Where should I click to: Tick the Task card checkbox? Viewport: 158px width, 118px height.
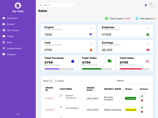coord(91,43)
